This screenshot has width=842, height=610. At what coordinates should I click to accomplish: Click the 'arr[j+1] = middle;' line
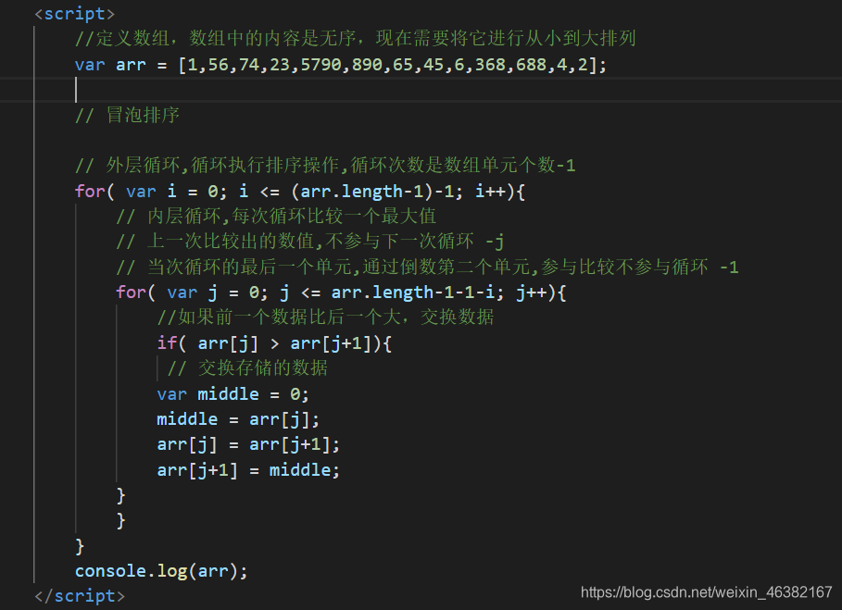(248, 470)
